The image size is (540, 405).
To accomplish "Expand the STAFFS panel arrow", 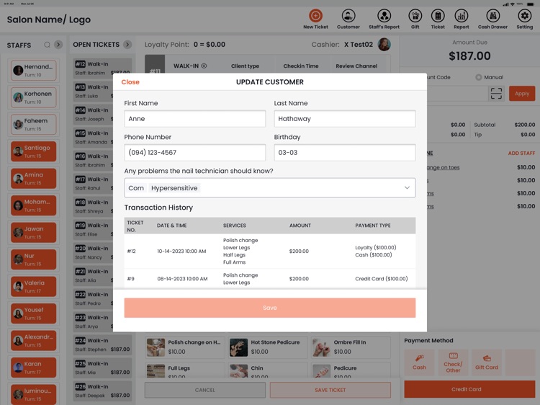I will pyautogui.click(x=58, y=45).
